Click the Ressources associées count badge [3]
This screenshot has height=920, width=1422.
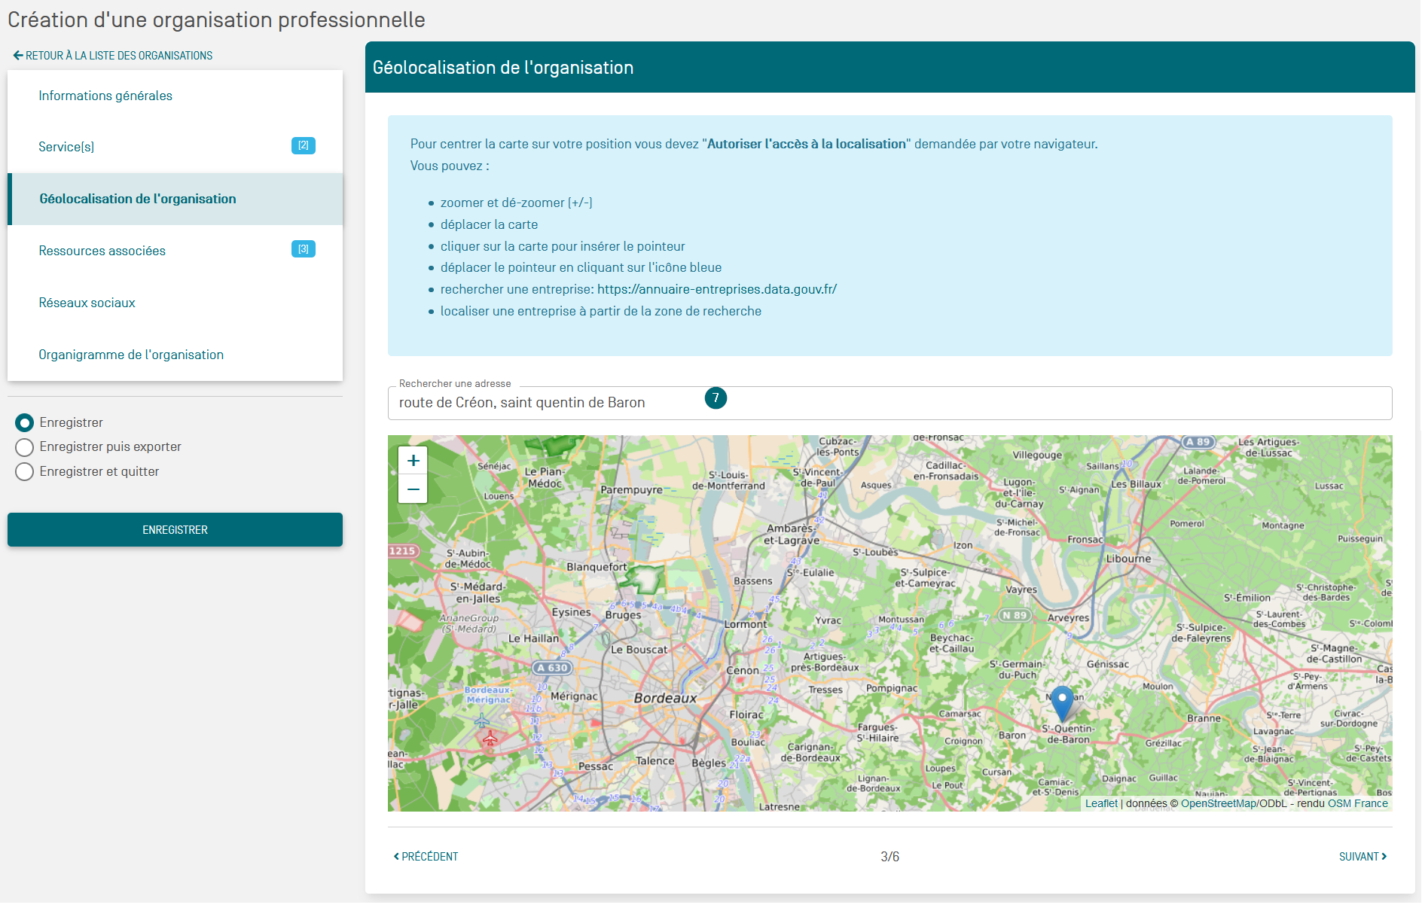click(303, 249)
